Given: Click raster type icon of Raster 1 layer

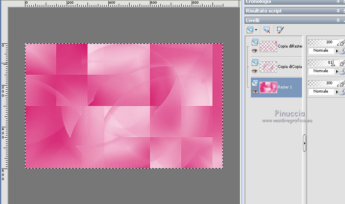Looking at the screenshot, I should pyautogui.click(x=255, y=83).
